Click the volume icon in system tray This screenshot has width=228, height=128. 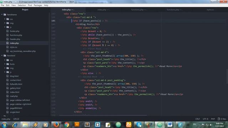coord(211,125)
